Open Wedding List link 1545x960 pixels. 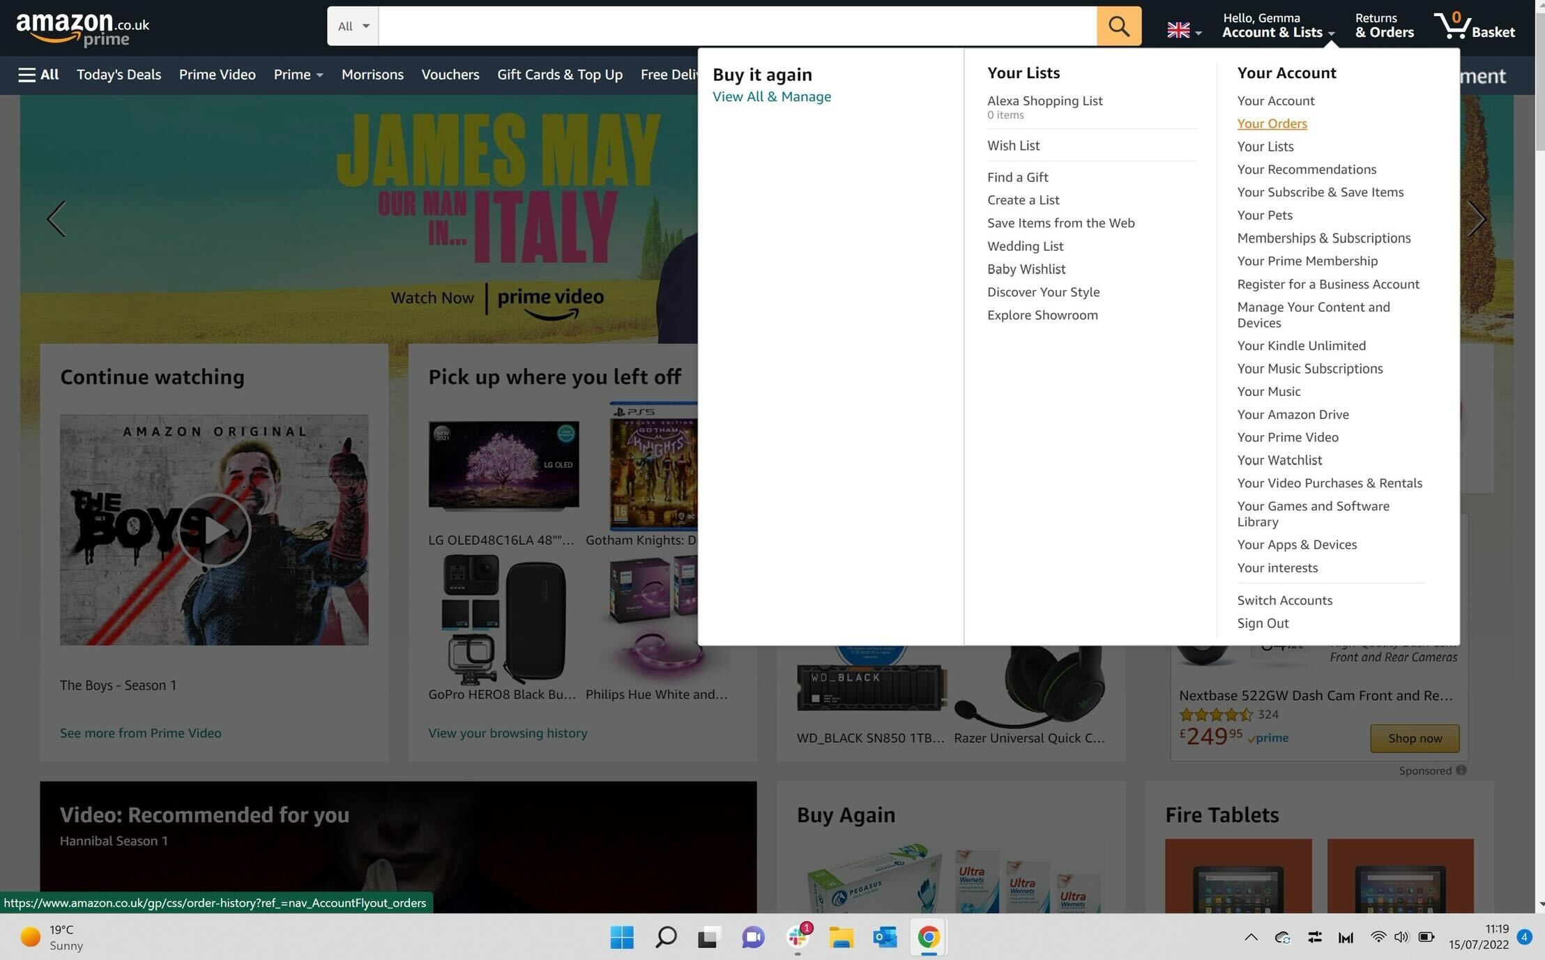coord(1025,246)
